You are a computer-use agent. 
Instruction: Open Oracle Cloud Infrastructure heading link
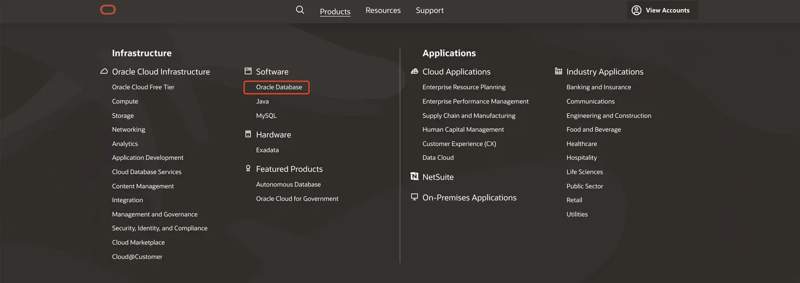[x=161, y=72]
